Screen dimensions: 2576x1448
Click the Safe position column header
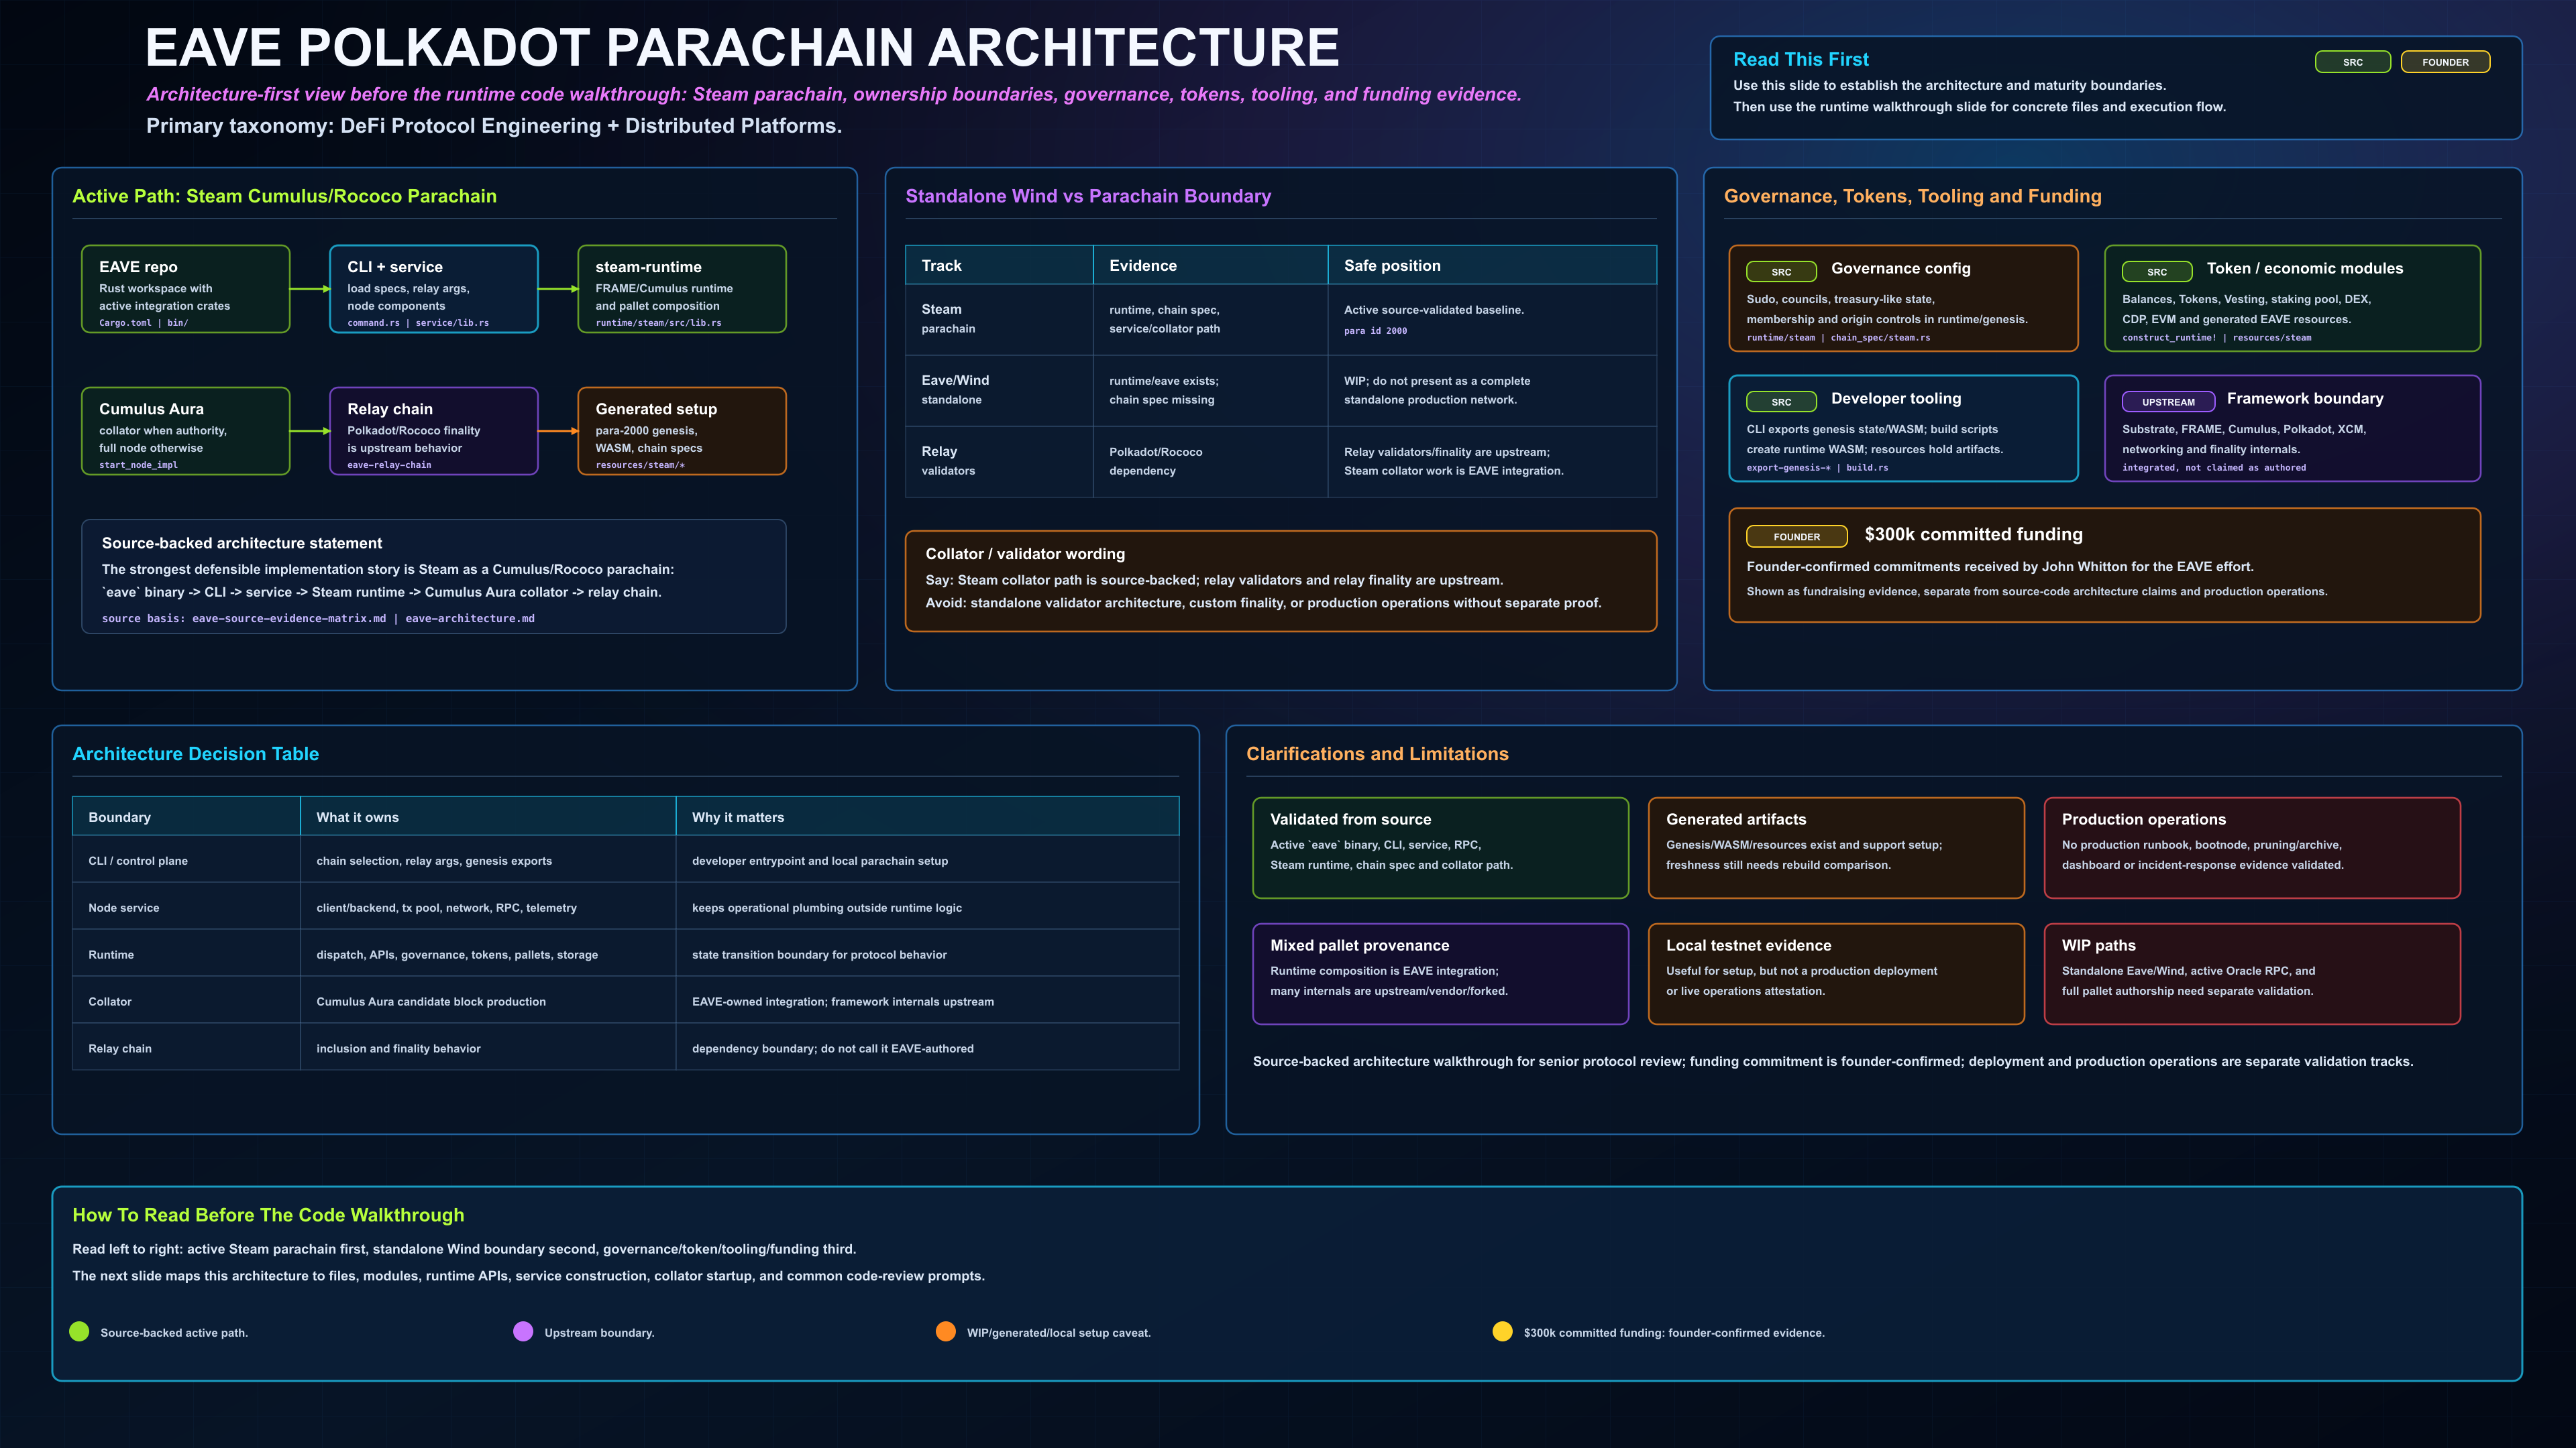pyautogui.click(x=1492, y=265)
